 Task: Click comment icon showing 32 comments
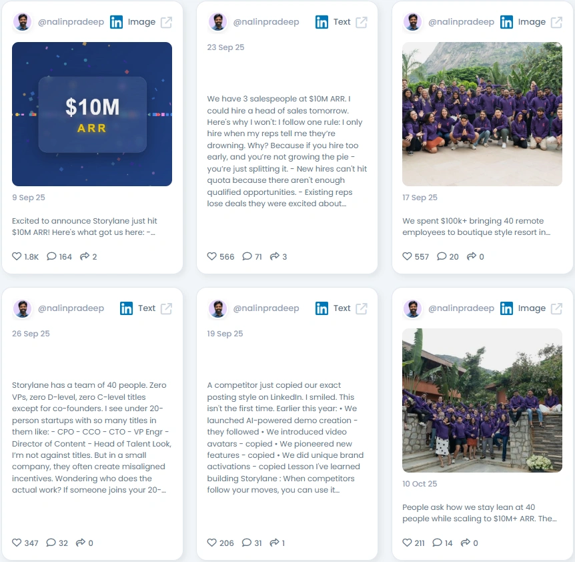point(51,542)
